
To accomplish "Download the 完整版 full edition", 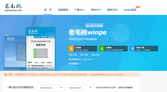I will coord(113,48).
